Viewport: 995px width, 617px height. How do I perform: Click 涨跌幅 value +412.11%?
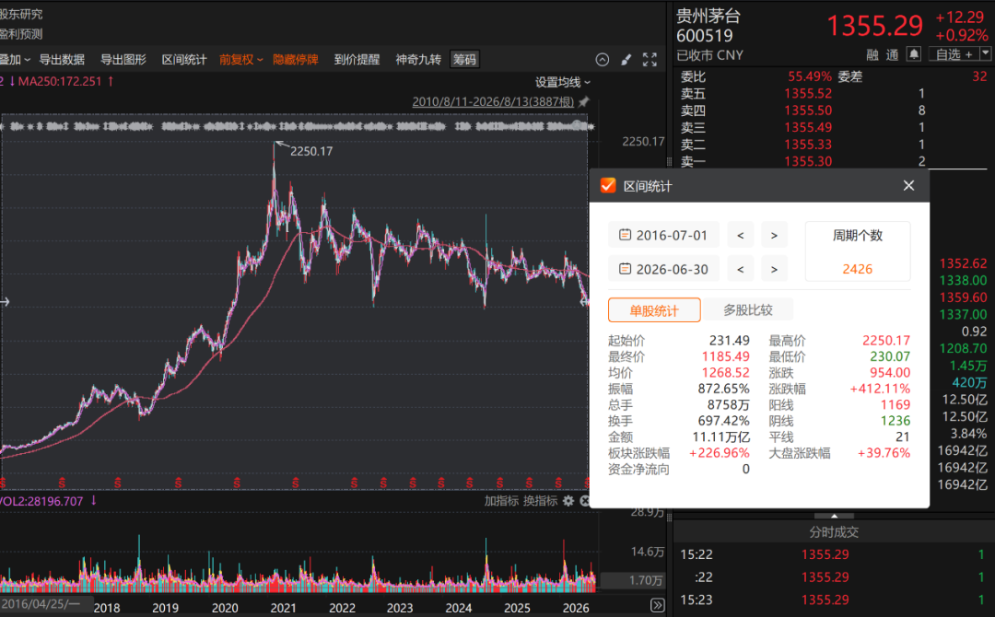point(880,389)
